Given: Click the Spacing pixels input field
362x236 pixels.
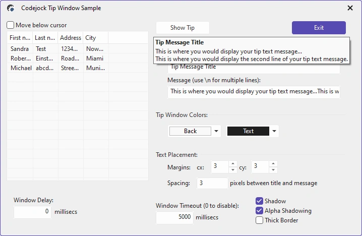Looking at the screenshot, I should coord(212,184).
